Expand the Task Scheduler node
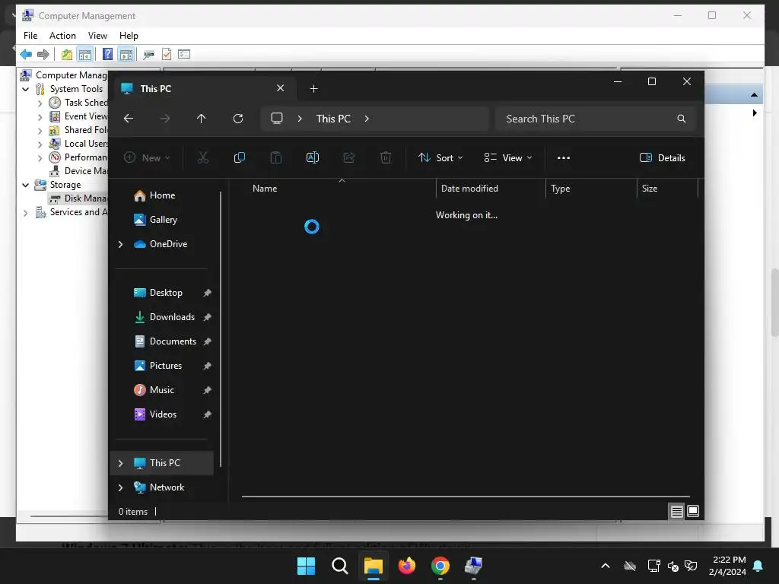 point(40,103)
